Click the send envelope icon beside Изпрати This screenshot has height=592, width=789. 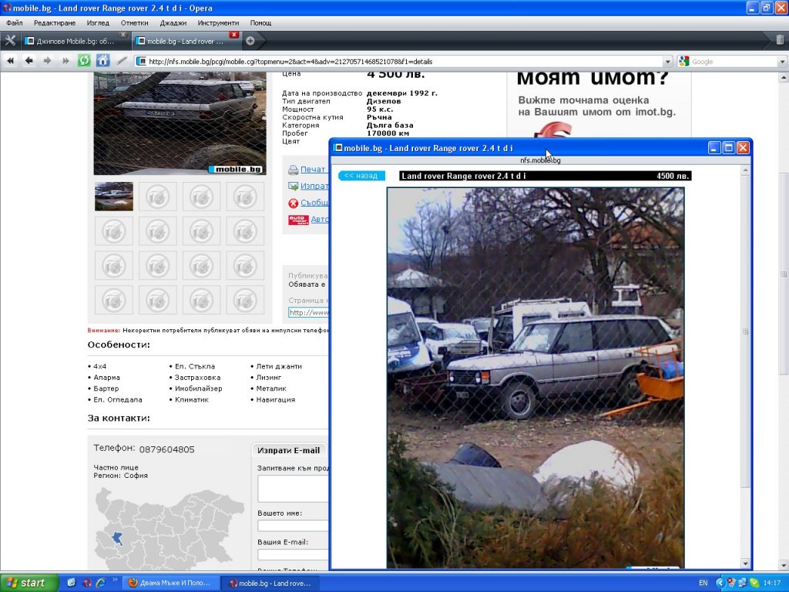[293, 187]
